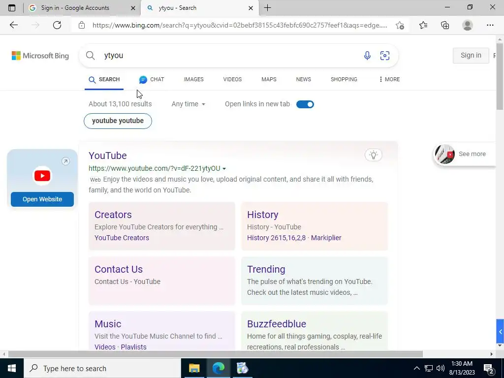Go to Microsoft Bing home logo

(x=40, y=56)
